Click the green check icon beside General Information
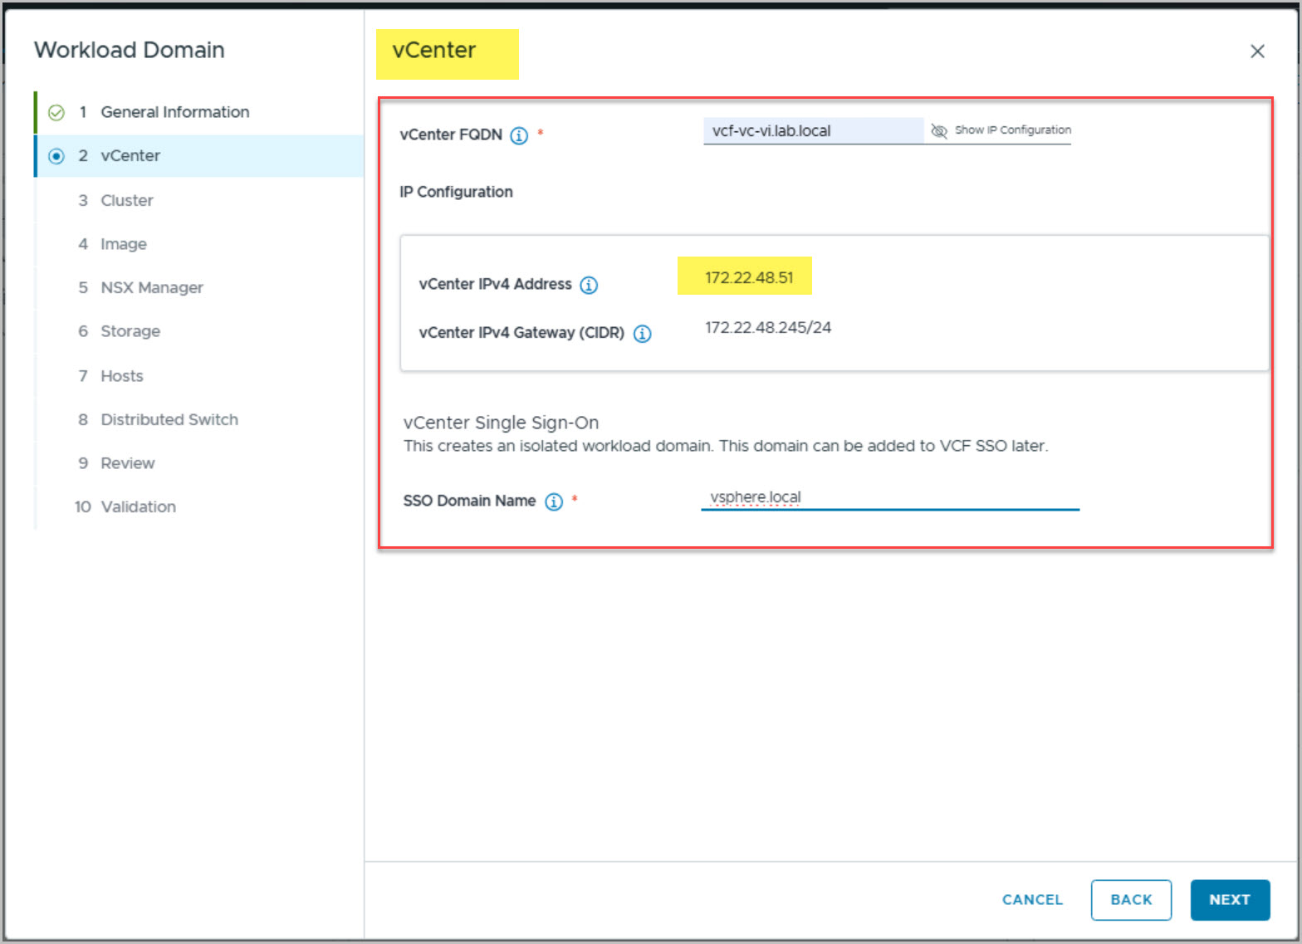This screenshot has width=1302, height=944. pyautogui.click(x=56, y=112)
